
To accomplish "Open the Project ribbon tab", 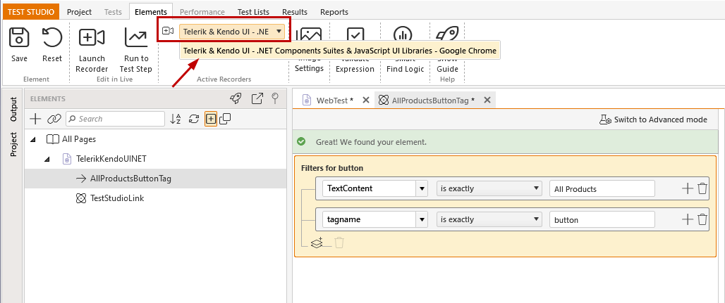I will (80, 12).
